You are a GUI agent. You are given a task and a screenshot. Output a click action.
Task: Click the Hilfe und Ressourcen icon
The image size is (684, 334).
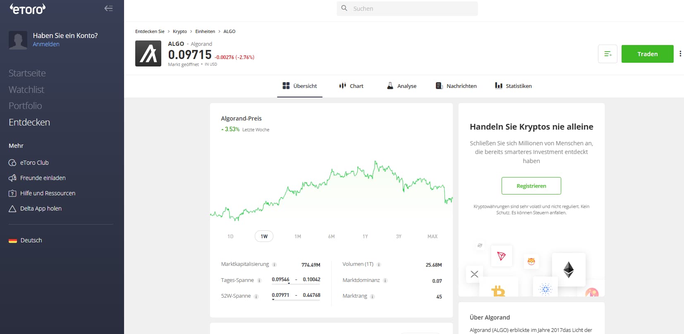(x=12, y=193)
